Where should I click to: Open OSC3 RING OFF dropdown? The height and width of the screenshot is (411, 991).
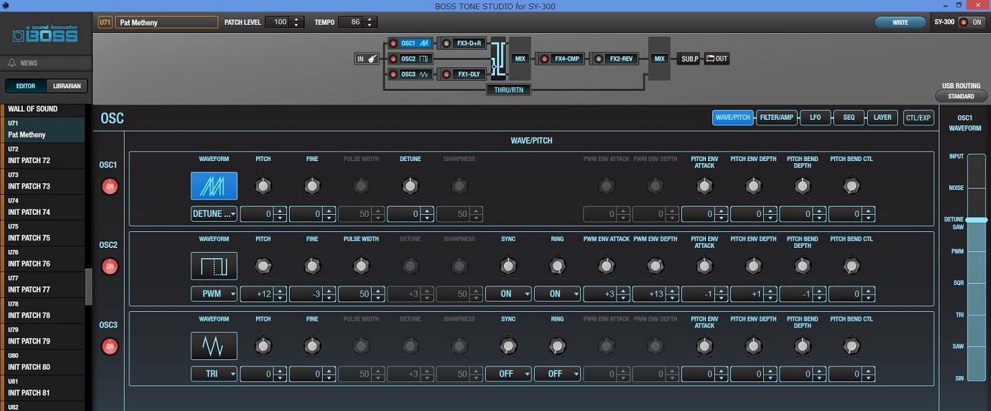click(557, 374)
